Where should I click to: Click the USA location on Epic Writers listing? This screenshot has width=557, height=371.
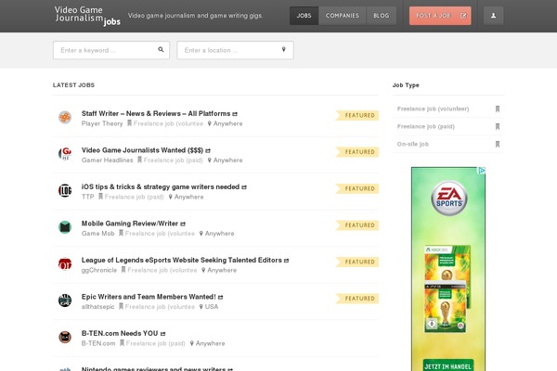[212, 307]
